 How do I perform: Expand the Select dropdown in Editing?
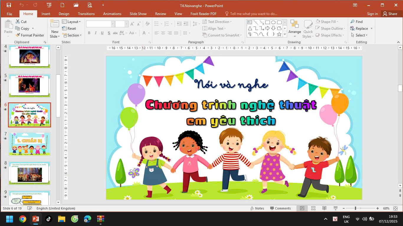360,35
